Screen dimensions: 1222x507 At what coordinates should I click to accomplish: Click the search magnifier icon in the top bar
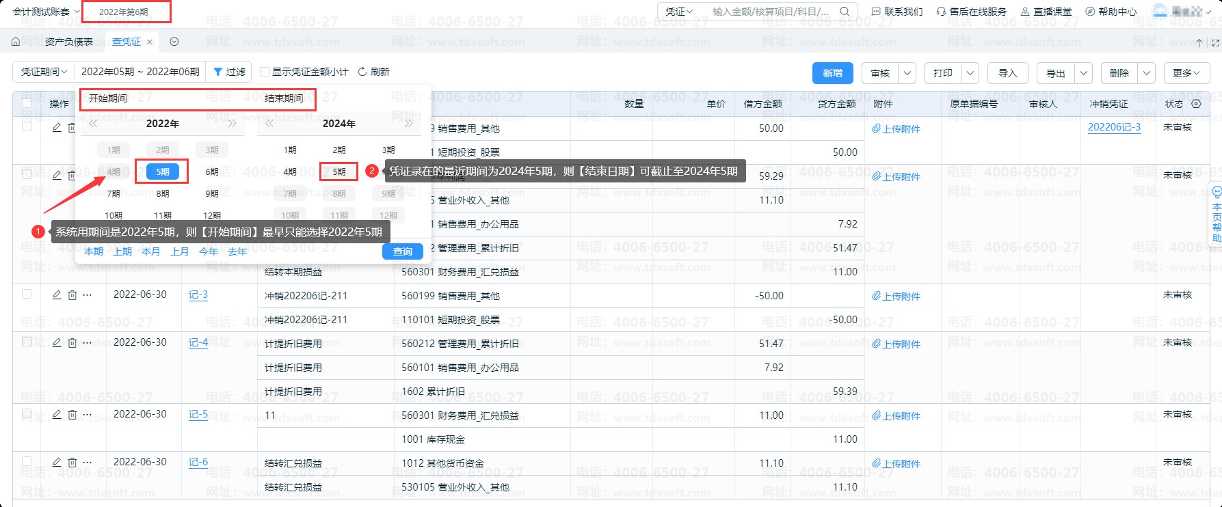[x=845, y=12]
